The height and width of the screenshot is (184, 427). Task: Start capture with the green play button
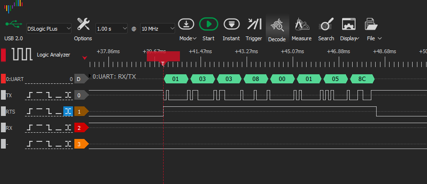[x=209, y=24]
